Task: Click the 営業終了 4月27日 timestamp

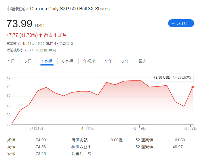Action: click(x=31, y=44)
